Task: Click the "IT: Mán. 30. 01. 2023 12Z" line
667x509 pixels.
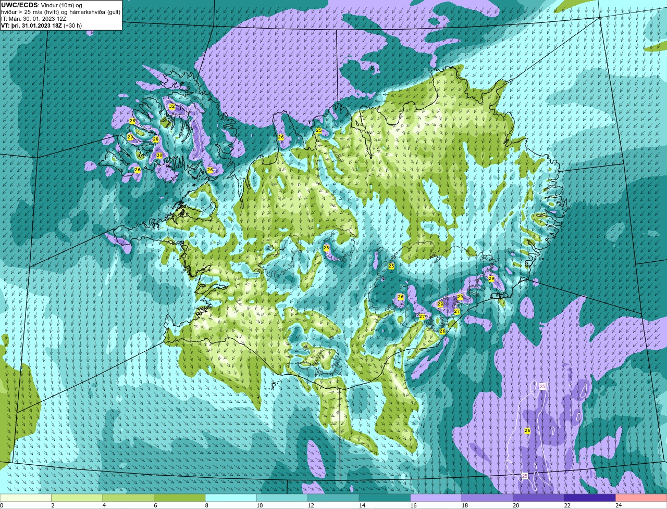Action: (34, 19)
